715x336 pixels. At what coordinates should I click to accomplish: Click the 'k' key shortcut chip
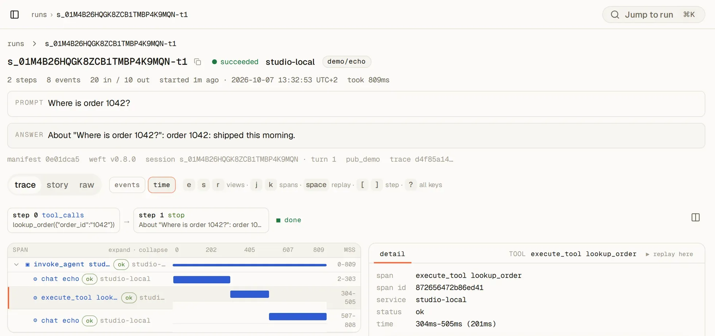pos(271,185)
